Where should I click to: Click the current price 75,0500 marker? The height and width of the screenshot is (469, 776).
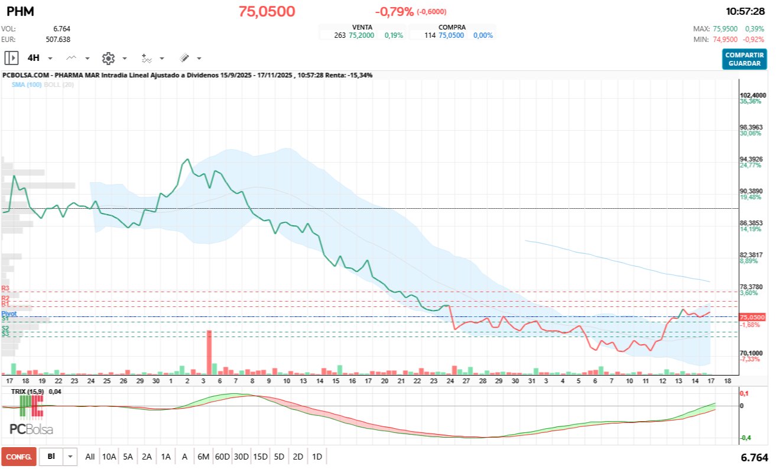(751, 318)
